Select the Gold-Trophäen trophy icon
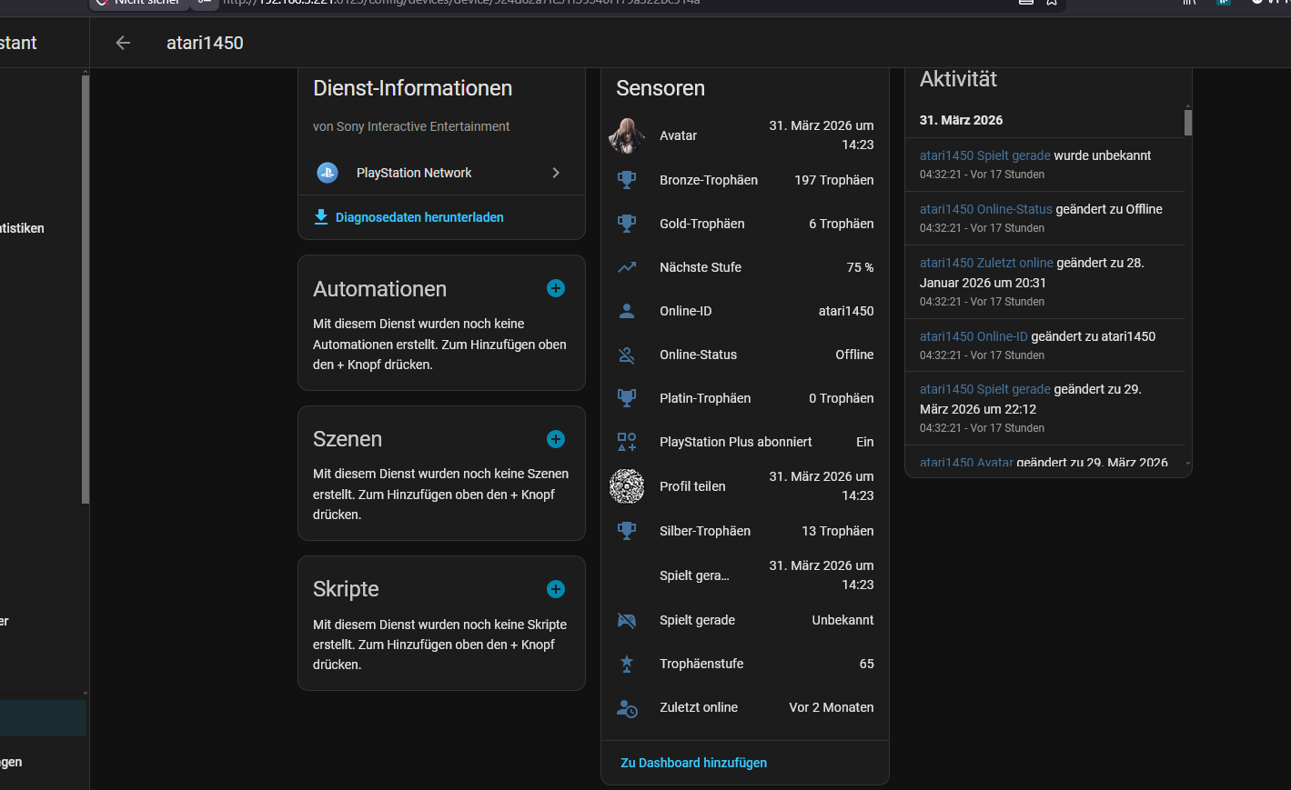Viewport: 1291px width, 790px height. coord(627,224)
